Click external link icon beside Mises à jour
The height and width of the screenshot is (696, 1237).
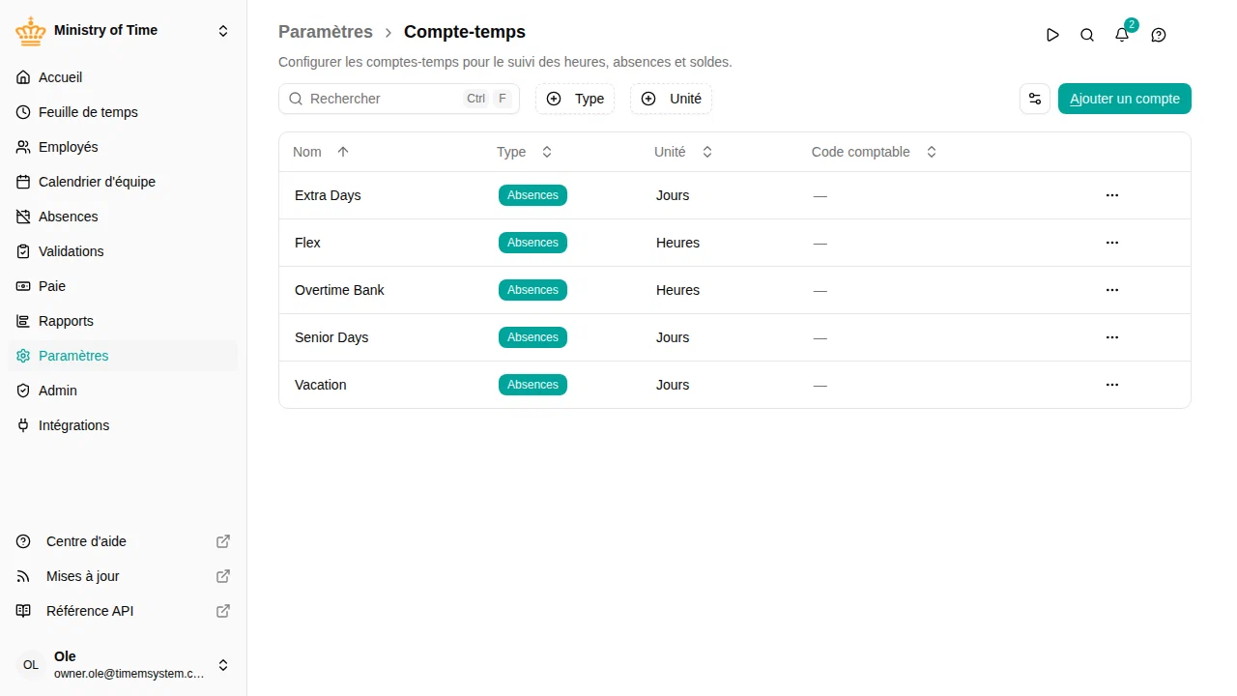click(x=223, y=576)
